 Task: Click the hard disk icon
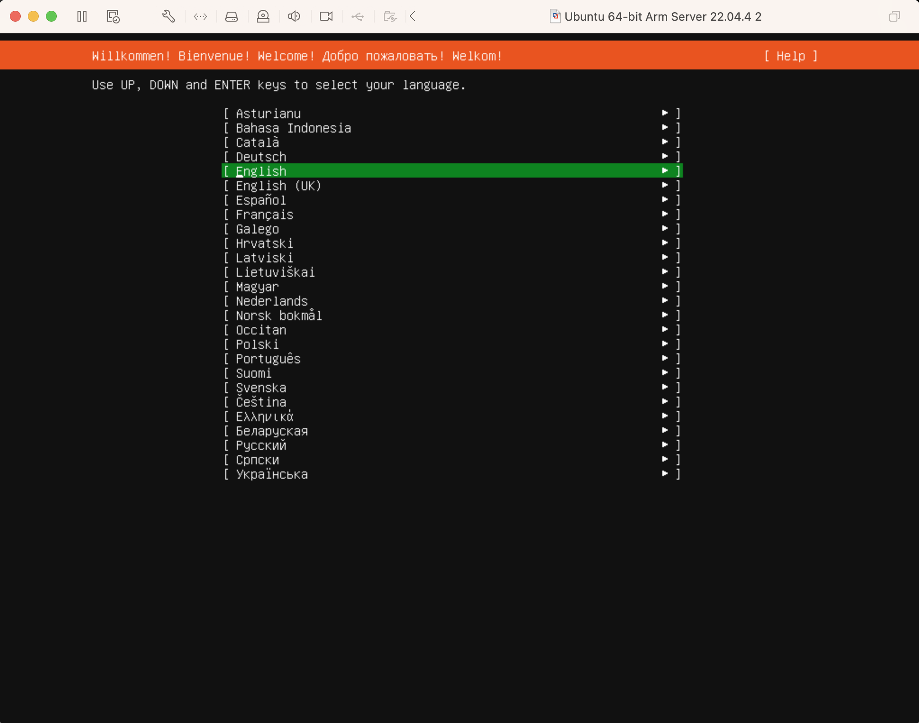click(232, 17)
